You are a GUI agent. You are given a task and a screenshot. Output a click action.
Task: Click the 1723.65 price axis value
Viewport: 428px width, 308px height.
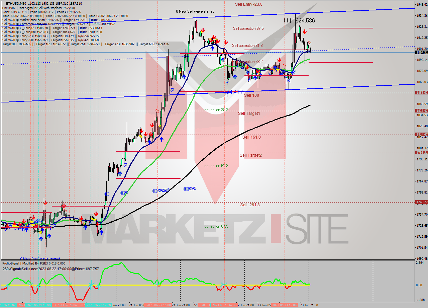click(x=422, y=226)
